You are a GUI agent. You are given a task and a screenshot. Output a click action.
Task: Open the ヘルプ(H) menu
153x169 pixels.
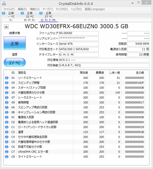(x=76, y=9)
